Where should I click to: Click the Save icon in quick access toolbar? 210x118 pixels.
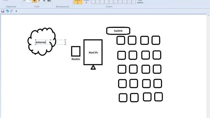3,11
